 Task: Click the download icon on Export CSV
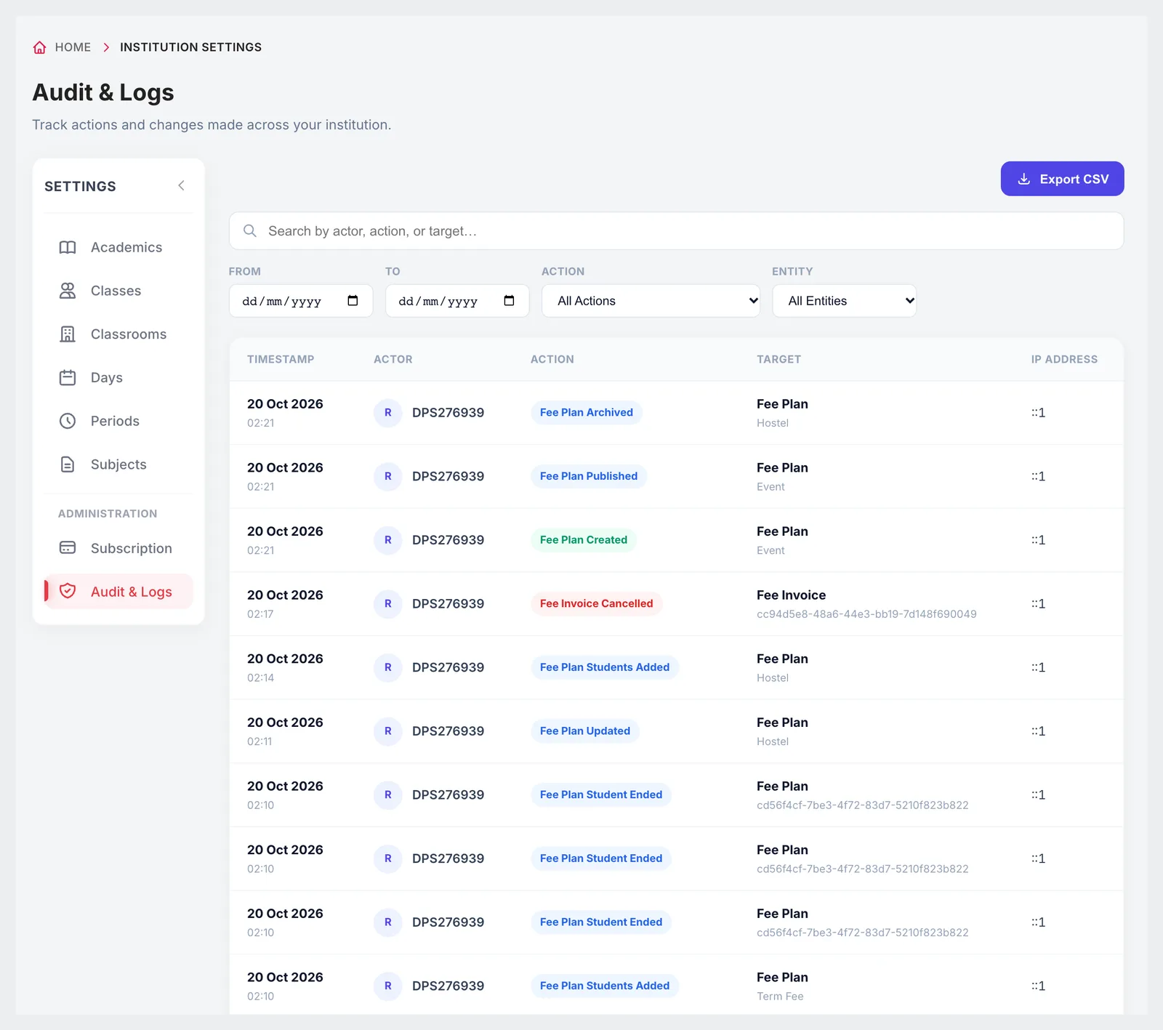coord(1024,179)
